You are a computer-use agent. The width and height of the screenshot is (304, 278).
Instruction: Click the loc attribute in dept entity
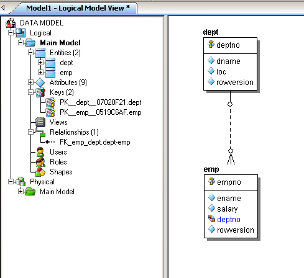[x=221, y=72]
